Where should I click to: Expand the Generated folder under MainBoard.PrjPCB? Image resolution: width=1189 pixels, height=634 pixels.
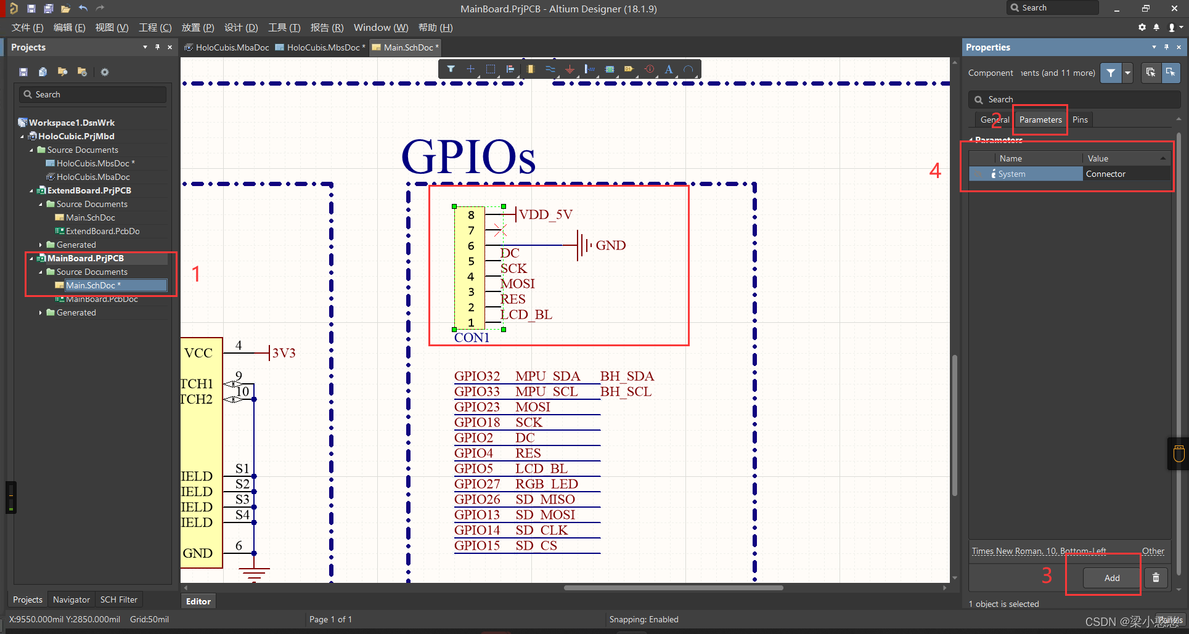[x=41, y=313]
